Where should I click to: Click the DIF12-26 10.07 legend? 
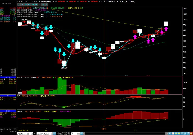[x=33, y=111]
